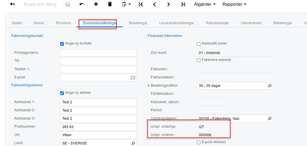Click the undo arrow icon
The width and height of the screenshot is (307, 146).
coord(82,4)
